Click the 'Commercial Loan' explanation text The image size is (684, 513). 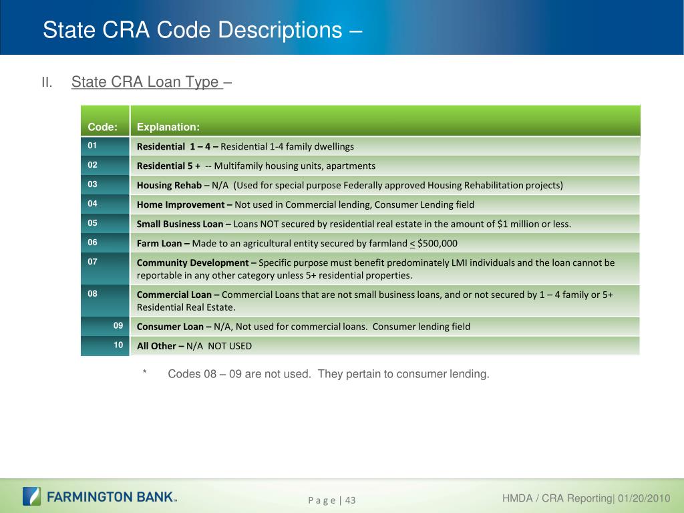375,301
